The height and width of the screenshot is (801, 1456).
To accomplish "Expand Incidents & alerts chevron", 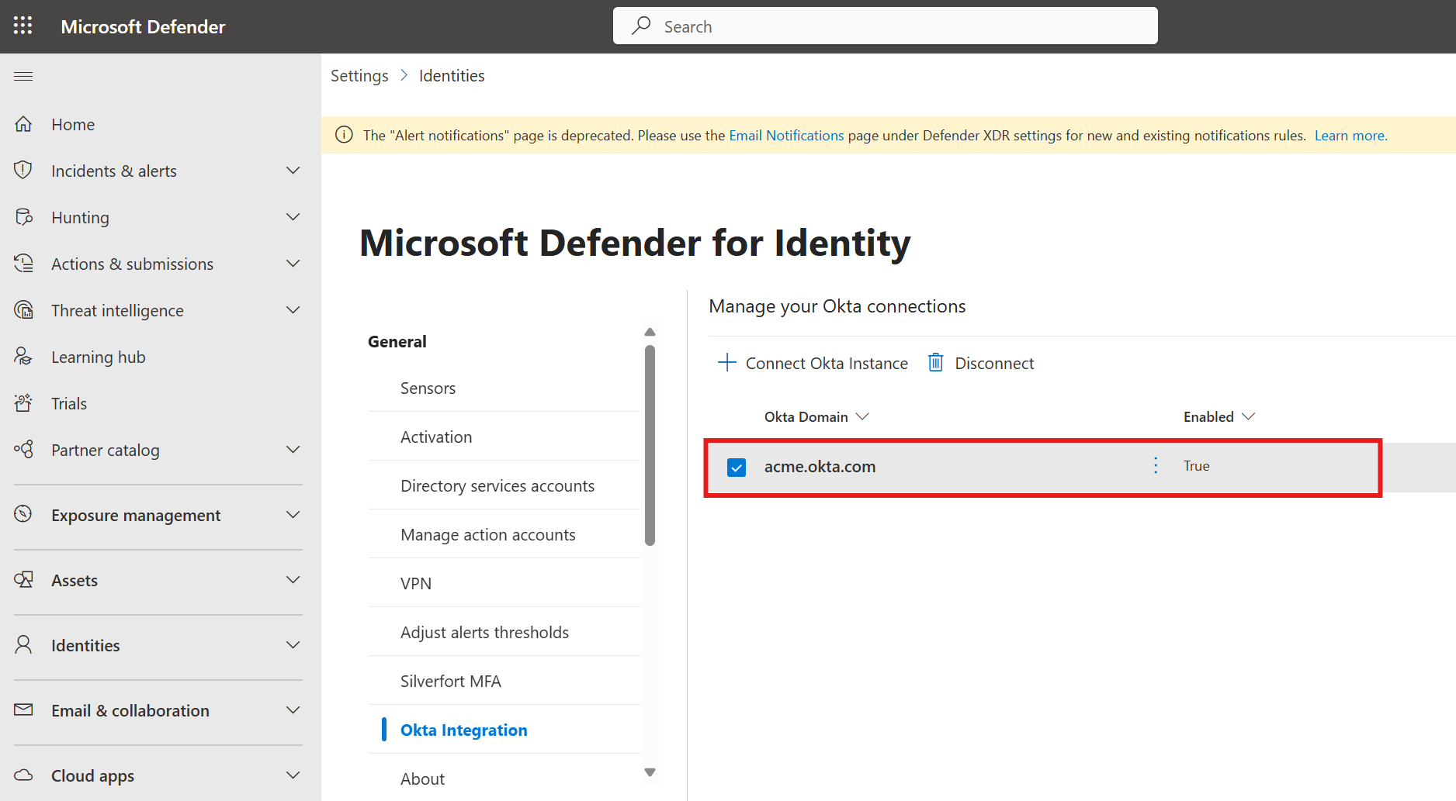I will pyautogui.click(x=293, y=171).
